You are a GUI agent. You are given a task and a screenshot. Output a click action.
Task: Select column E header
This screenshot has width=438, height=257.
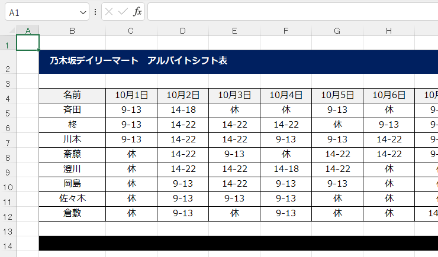click(234, 30)
